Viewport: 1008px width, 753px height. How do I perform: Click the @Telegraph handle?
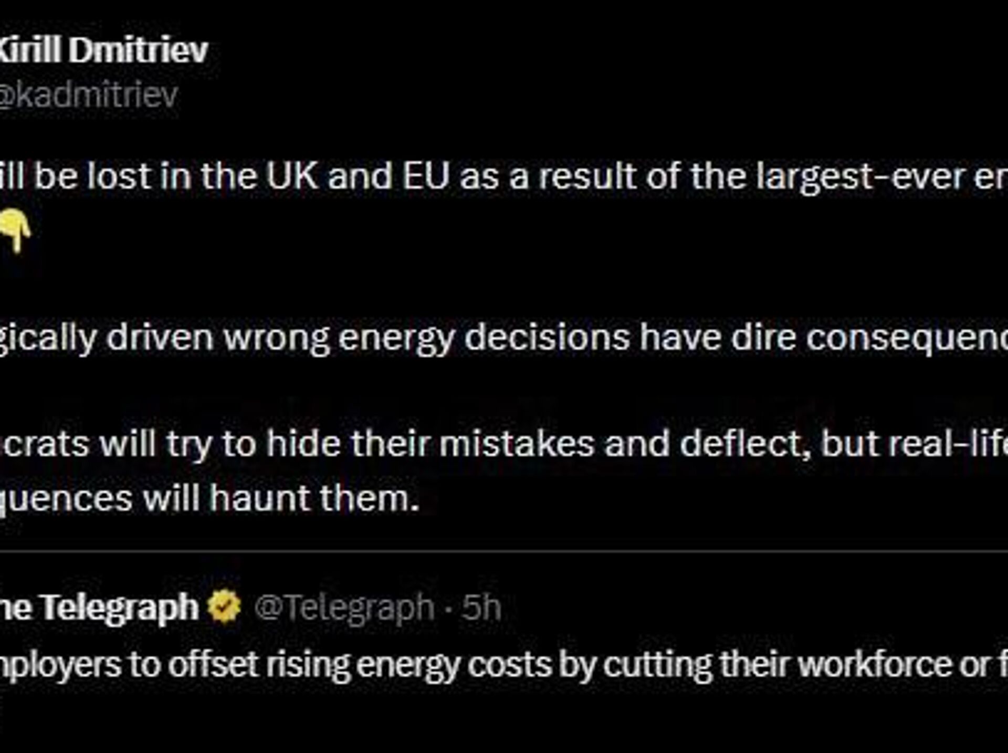[344, 608]
